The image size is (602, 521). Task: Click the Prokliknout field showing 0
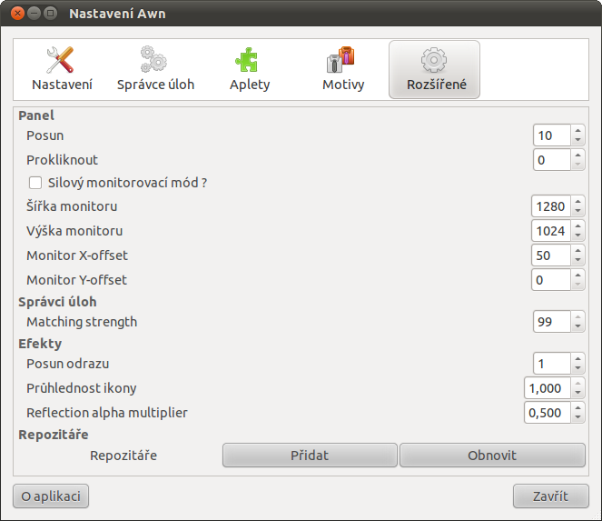click(552, 160)
